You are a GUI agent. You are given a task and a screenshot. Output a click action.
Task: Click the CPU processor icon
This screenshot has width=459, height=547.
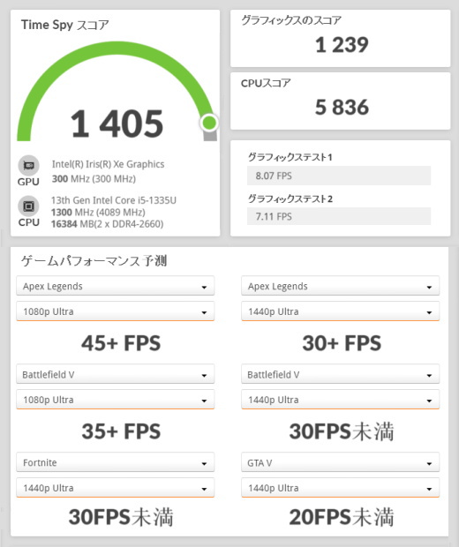click(28, 206)
